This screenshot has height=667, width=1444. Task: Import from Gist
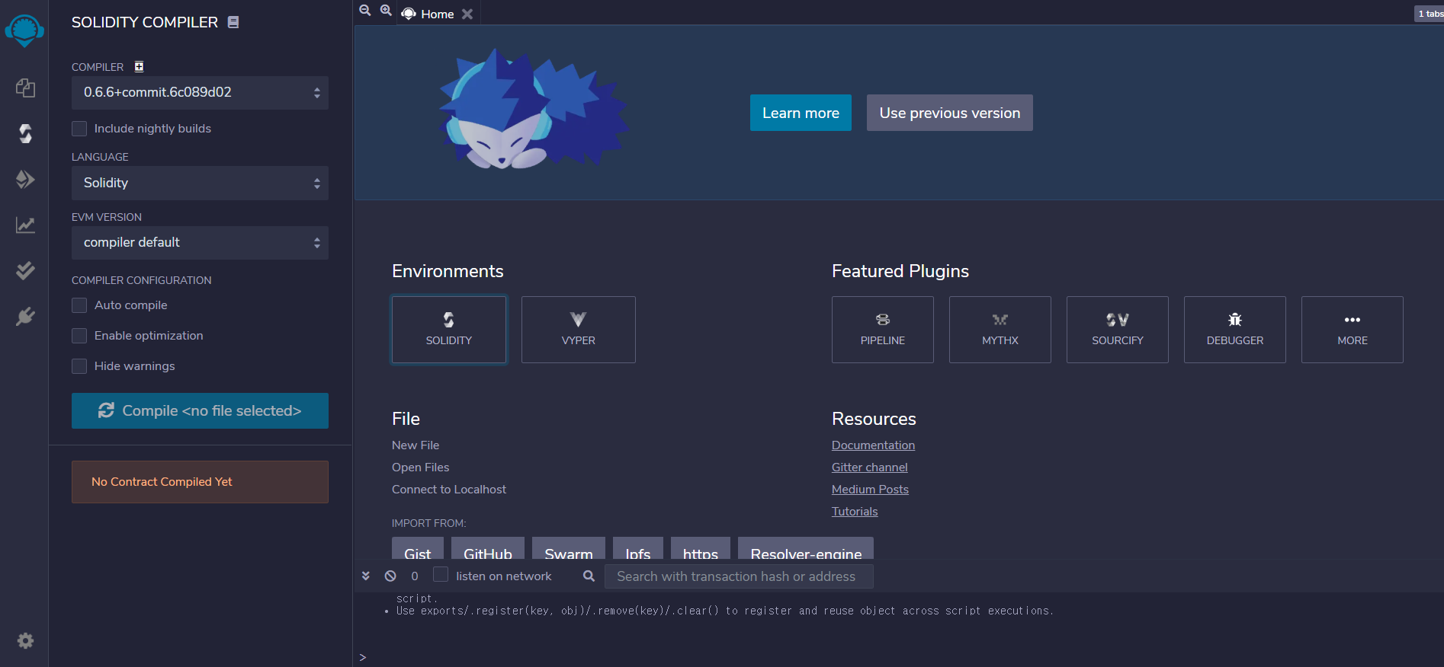(x=418, y=550)
